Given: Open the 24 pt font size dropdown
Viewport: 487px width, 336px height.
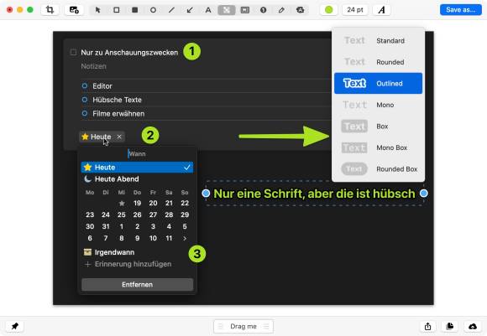Looking at the screenshot, I should click(x=355, y=10).
